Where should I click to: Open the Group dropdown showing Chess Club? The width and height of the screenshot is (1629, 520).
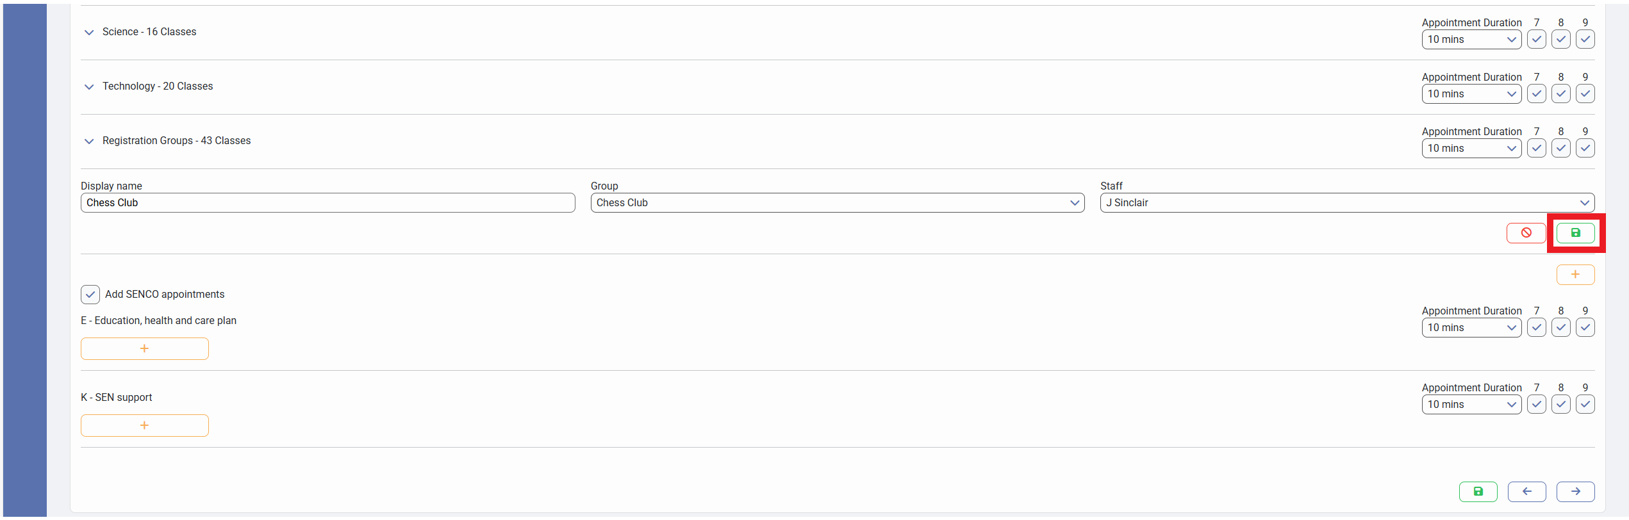(x=837, y=203)
